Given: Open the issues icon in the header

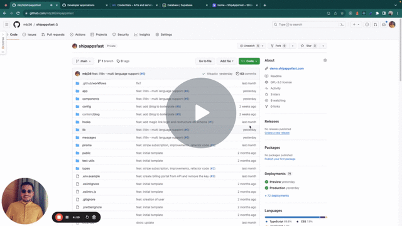Looking at the screenshot, I should 367,24.
